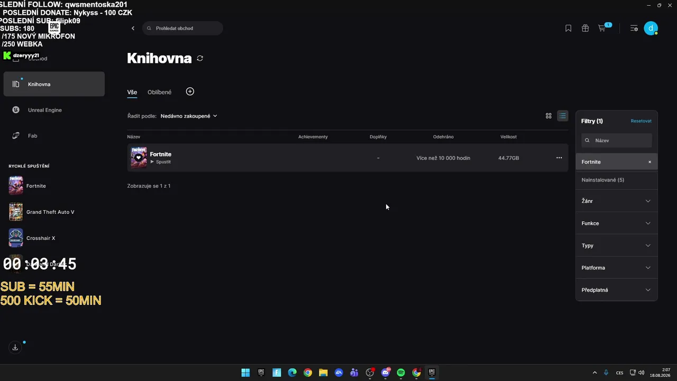
Task: Click the Prohledat obchod search field
Action: coord(182,28)
